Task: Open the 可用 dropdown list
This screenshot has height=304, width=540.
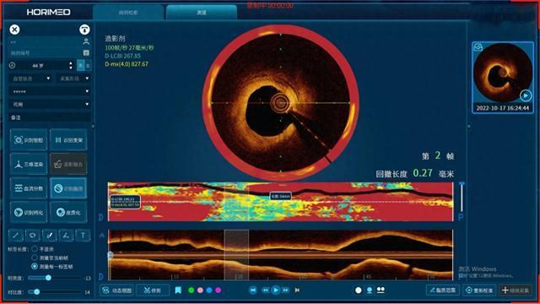Action: pyautogui.click(x=50, y=104)
